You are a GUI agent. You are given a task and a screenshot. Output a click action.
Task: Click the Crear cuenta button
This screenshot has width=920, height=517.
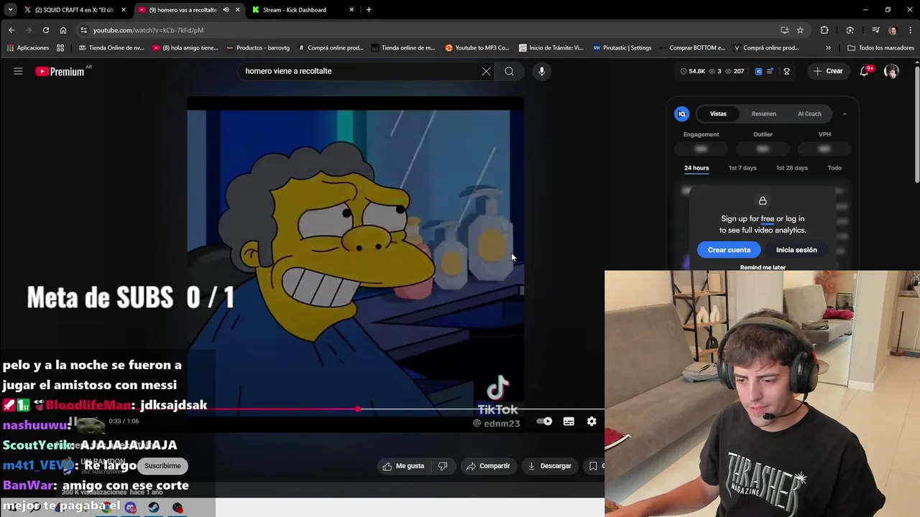[729, 250]
